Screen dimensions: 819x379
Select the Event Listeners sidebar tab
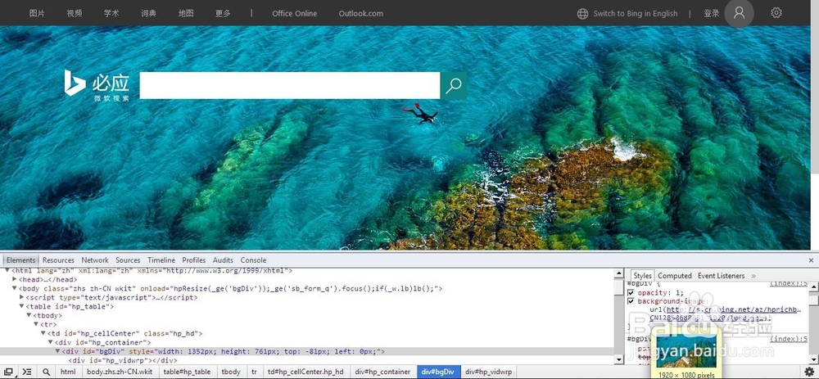tap(721, 276)
